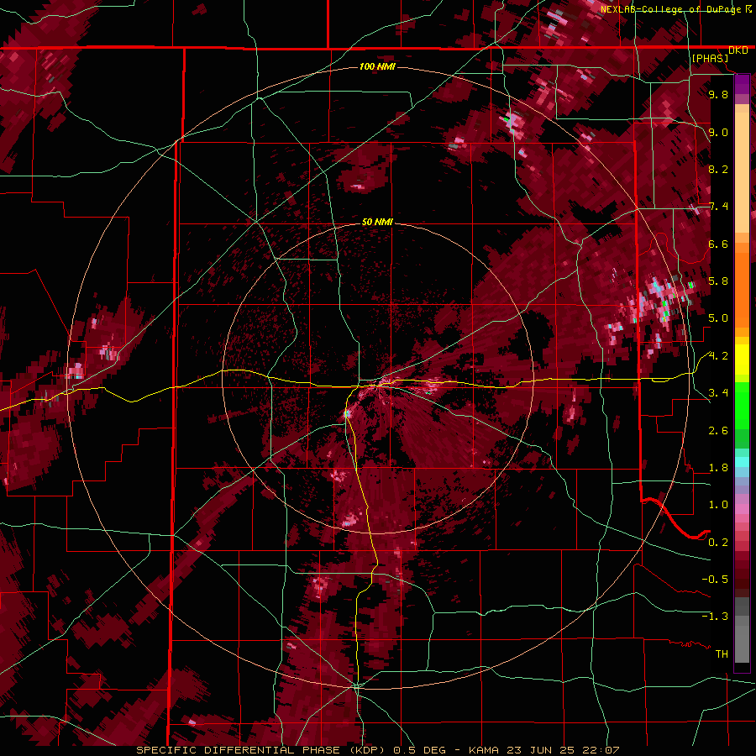Select the 3.4 value on color scale
The width and height of the screenshot is (756, 756).
(718, 393)
